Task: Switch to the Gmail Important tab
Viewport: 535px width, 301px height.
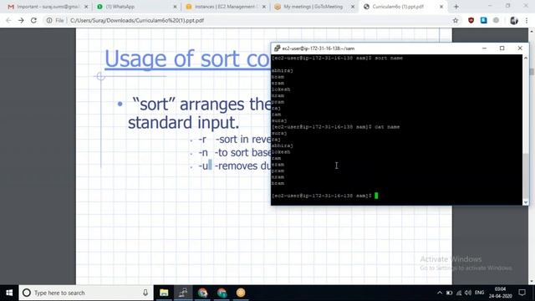Action: (48, 7)
